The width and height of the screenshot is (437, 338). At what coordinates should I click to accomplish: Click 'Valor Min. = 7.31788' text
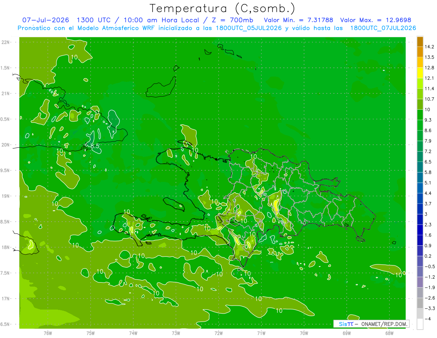pos(298,20)
